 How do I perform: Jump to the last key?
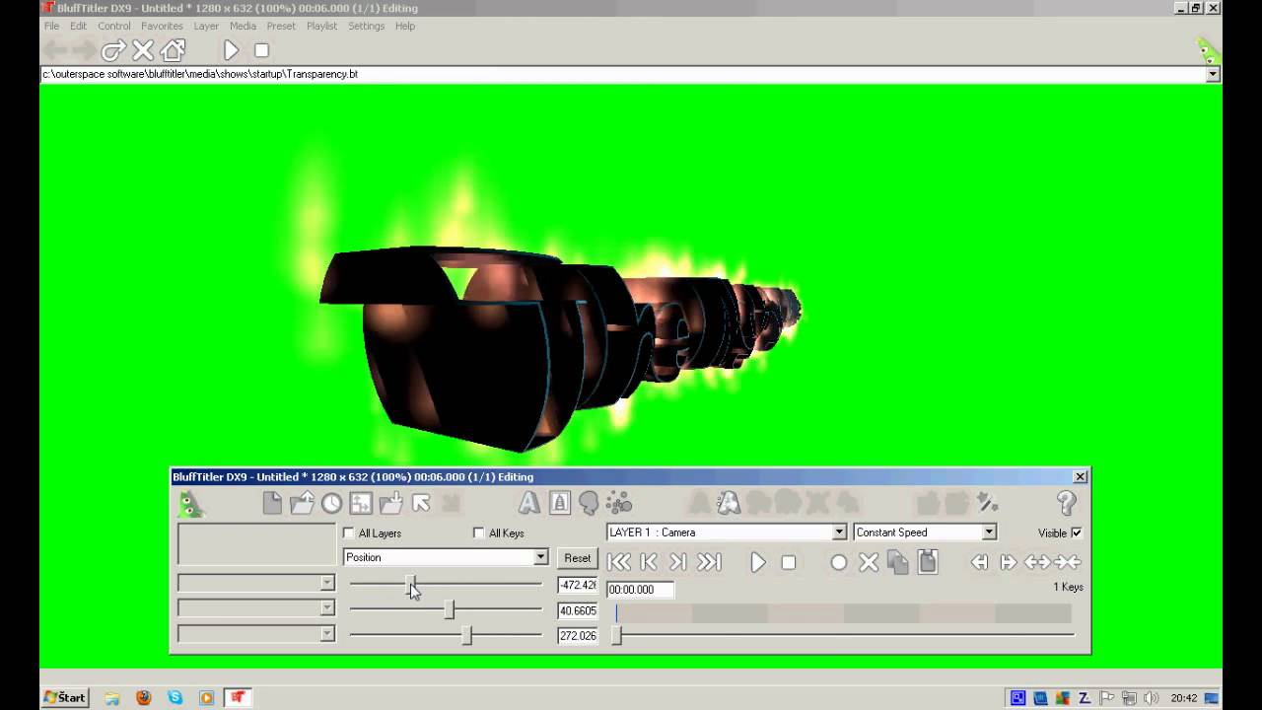coord(709,562)
